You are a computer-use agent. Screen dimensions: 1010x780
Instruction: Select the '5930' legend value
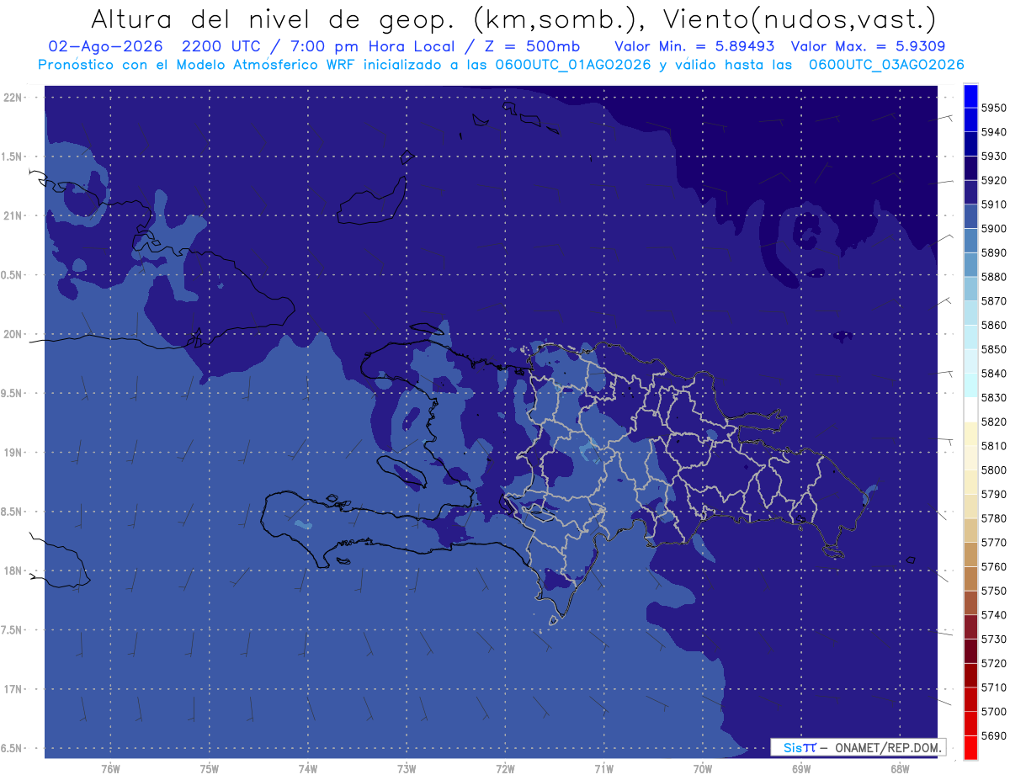pyautogui.click(x=993, y=156)
